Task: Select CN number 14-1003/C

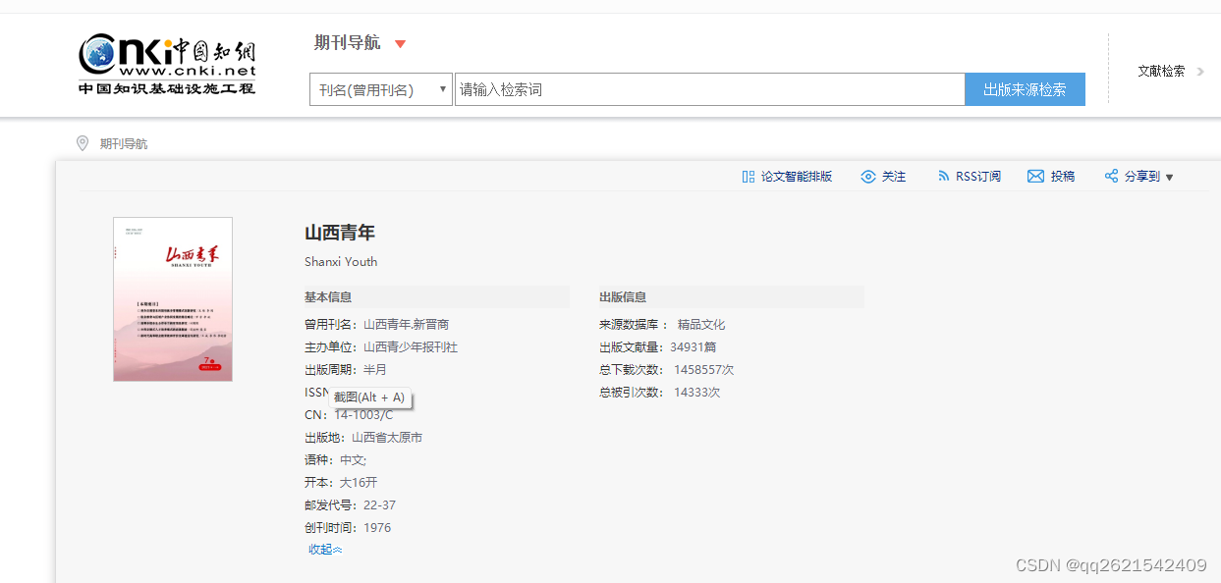Action: click(363, 415)
